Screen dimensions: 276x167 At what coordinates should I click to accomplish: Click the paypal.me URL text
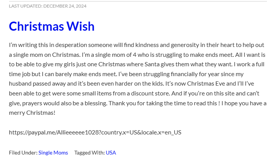click(95, 133)
